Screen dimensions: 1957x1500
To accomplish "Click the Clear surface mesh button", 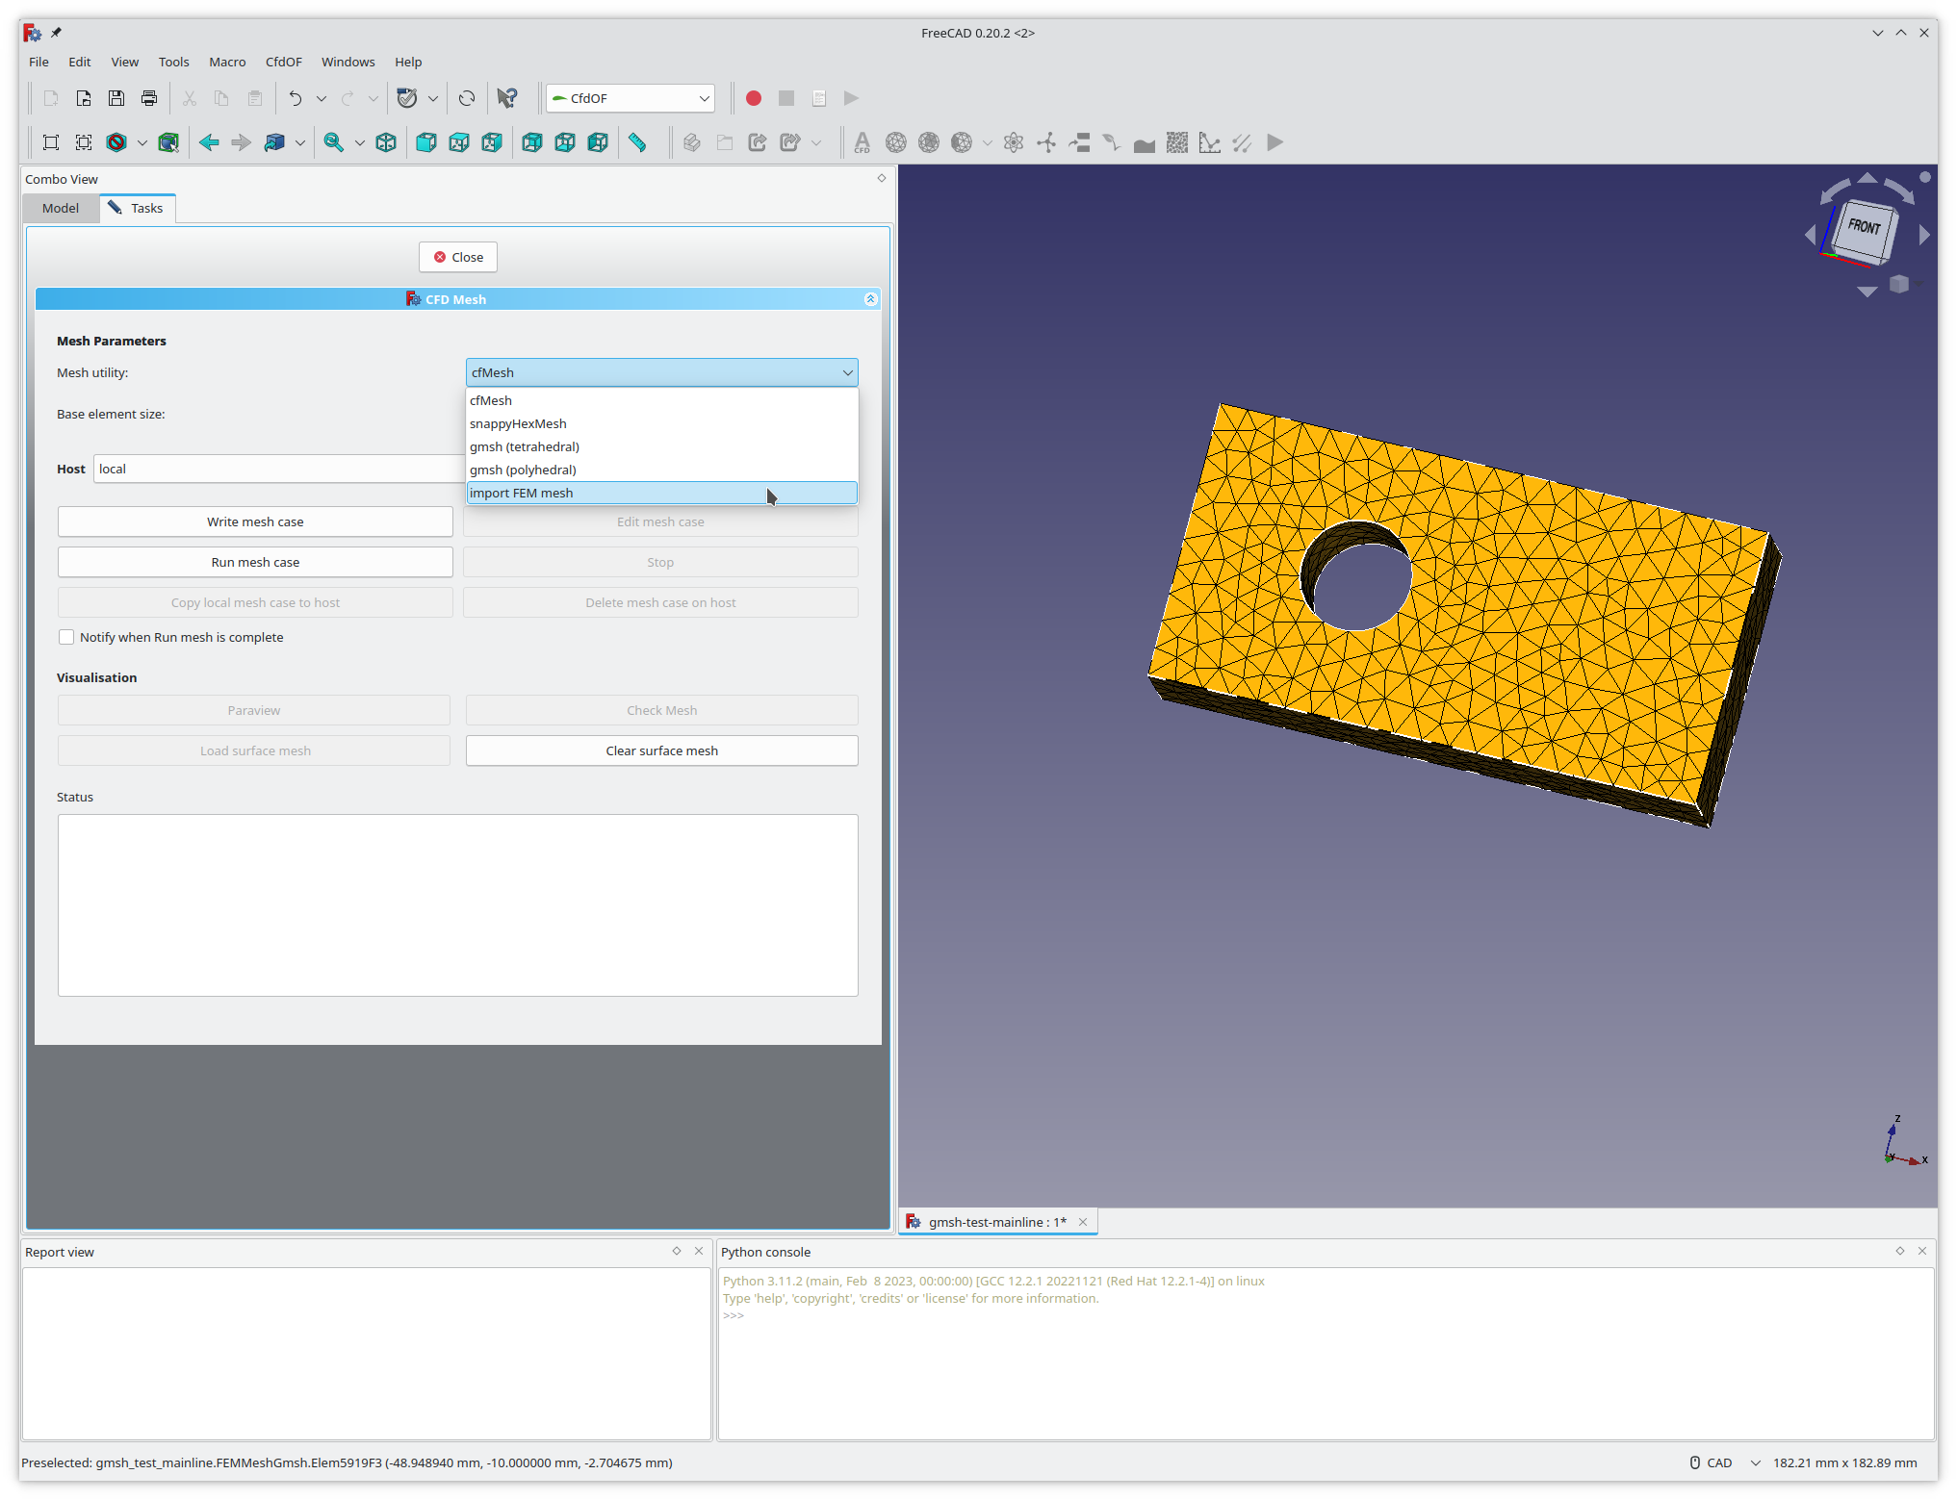I will 660,750.
